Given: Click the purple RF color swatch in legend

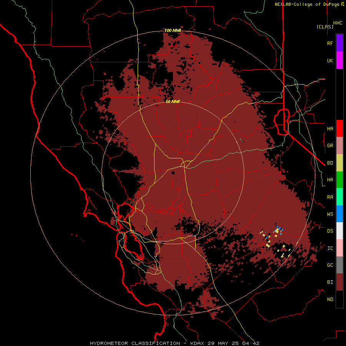Looking at the screenshot, I should click(339, 43).
